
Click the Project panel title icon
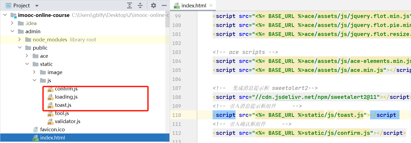tap(8, 5)
